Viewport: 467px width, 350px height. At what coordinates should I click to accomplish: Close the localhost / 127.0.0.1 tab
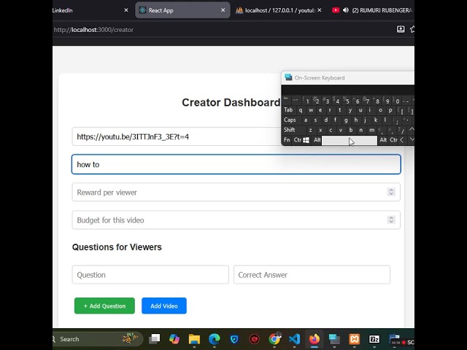[x=320, y=10]
